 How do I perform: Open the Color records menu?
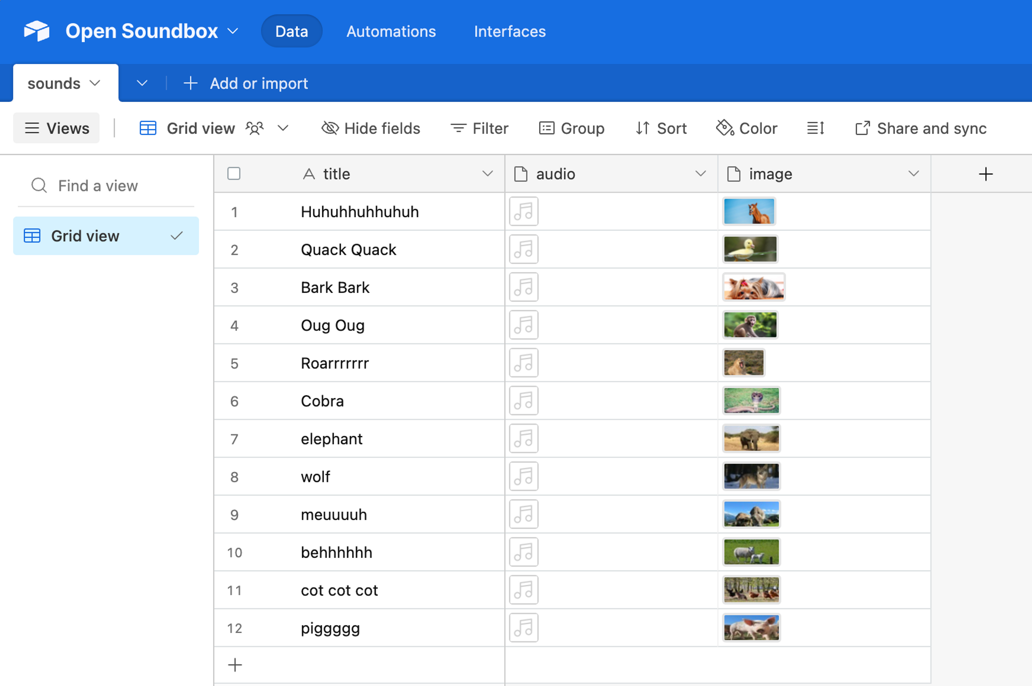pyautogui.click(x=746, y=128)
